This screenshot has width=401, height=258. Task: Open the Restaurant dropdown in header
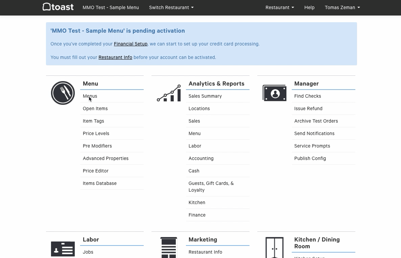(x=280, y=8)
